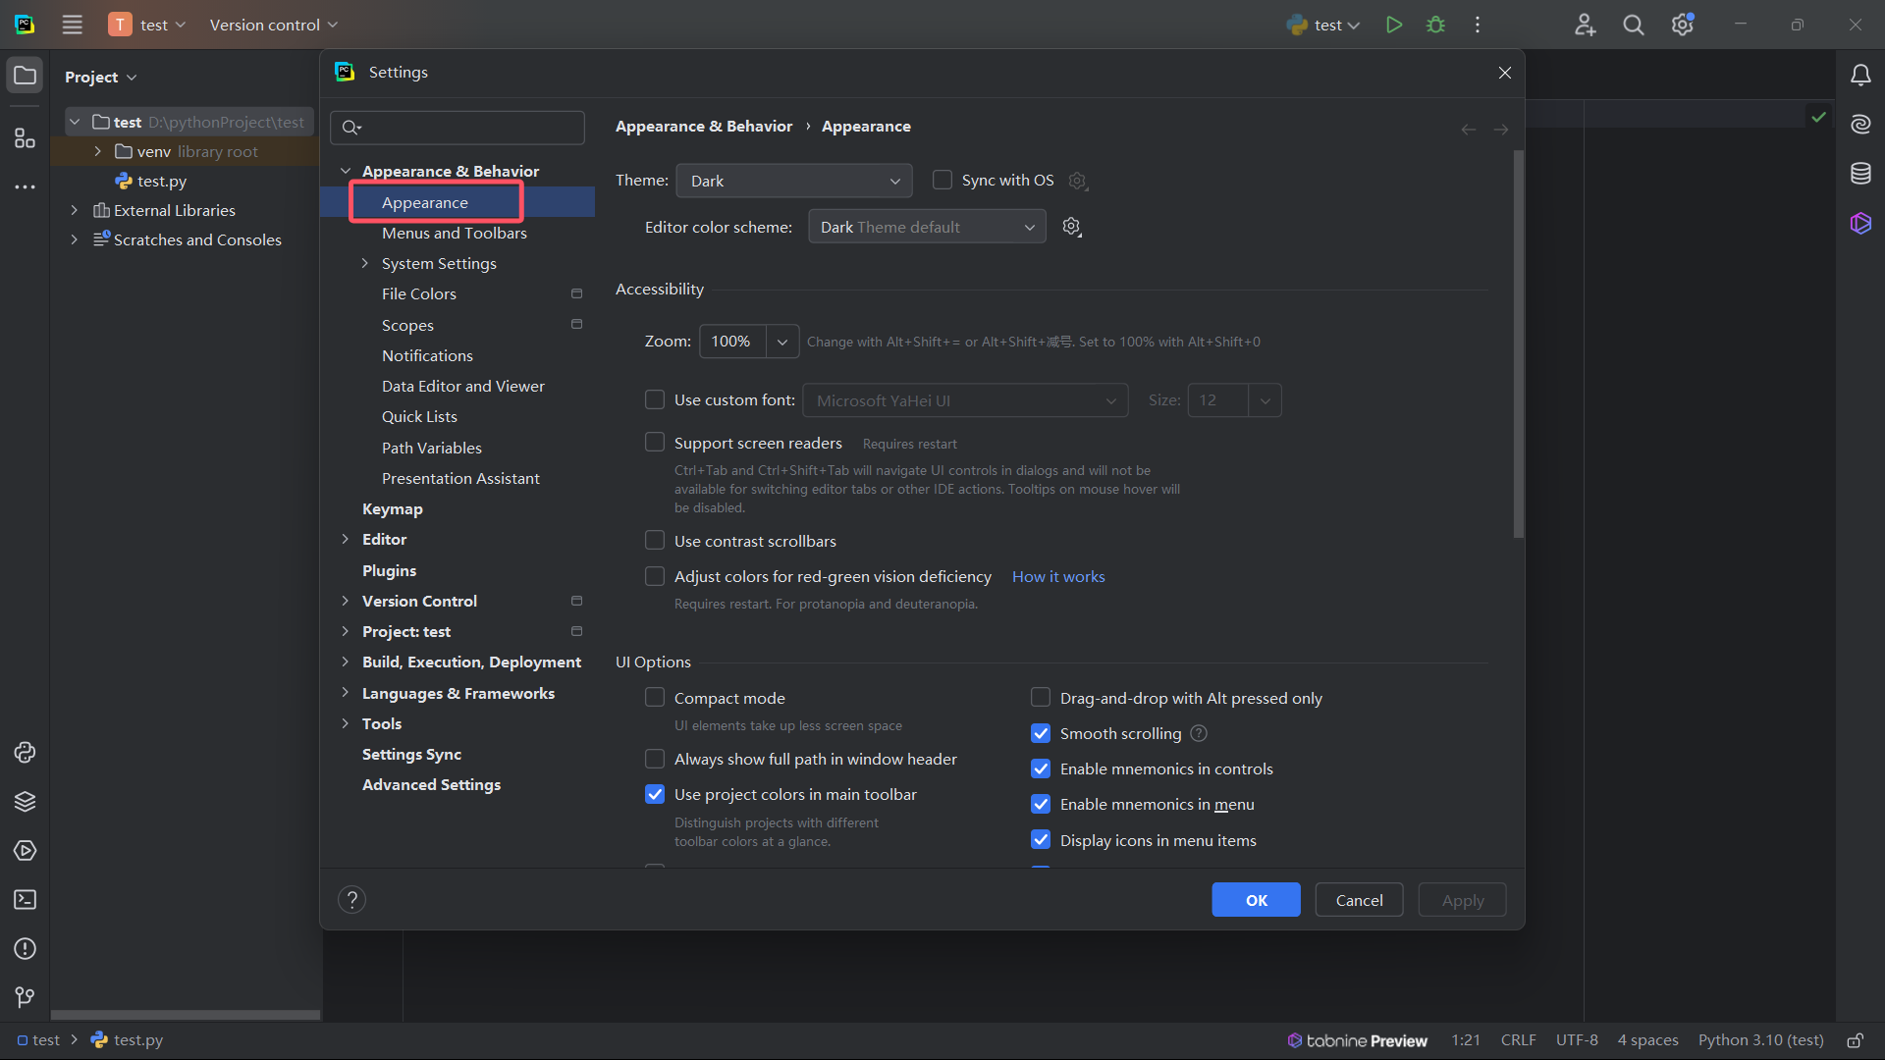The image size is (1885, 1060).
Task: Uncheck Smooth scrolling option
Action: click(x=1041, y=734)
